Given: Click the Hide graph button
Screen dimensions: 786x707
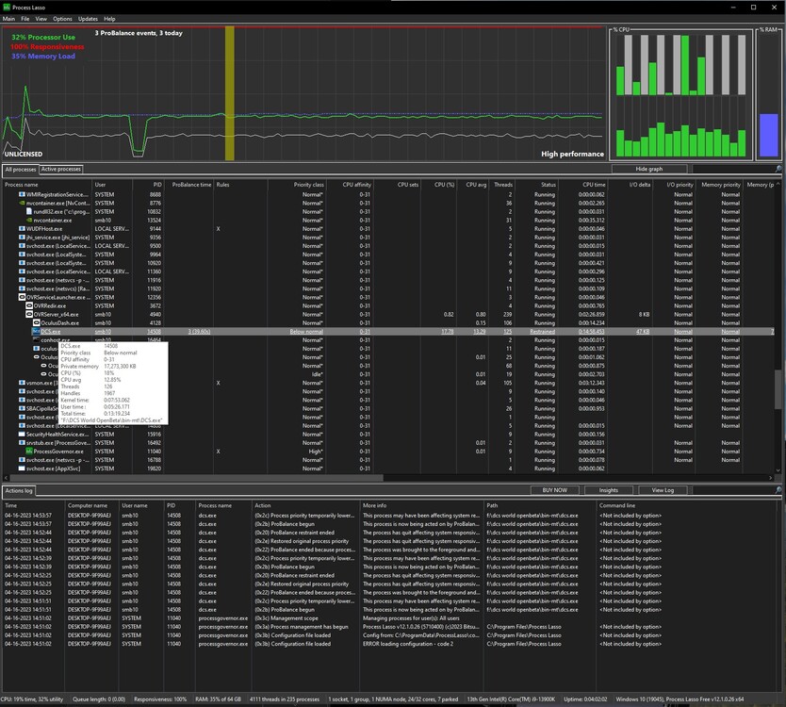Looking at the screenshot, I should point(648,169).
